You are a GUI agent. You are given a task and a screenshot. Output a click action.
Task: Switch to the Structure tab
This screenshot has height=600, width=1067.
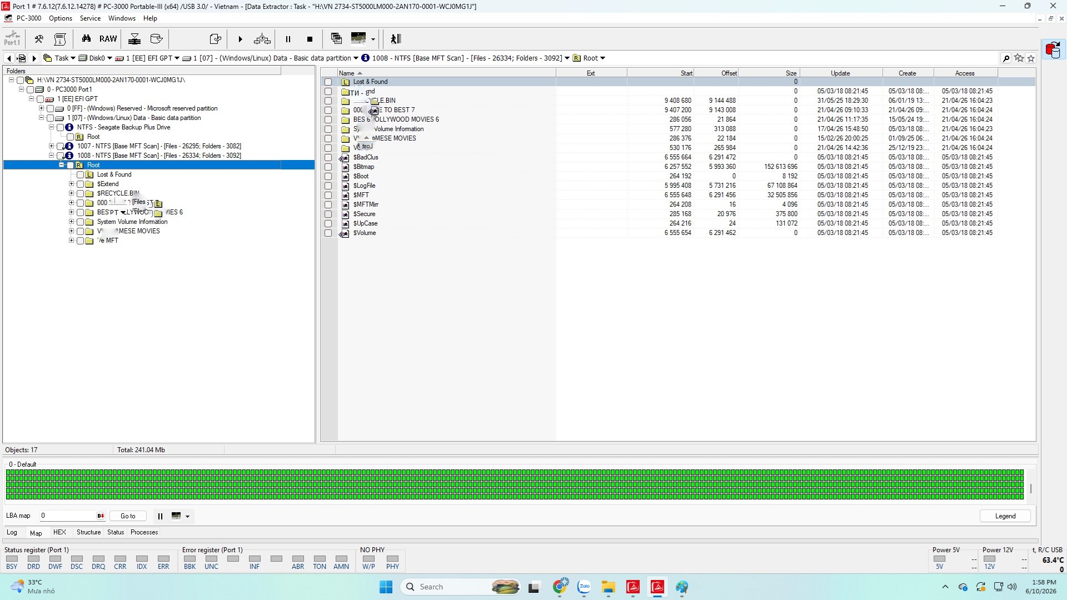(x=88, y=532)
